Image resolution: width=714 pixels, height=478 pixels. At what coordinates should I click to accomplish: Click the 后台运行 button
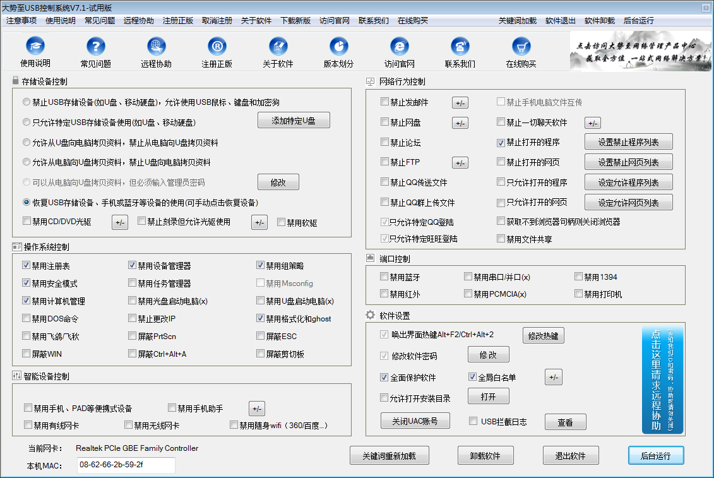click(656, 455)
